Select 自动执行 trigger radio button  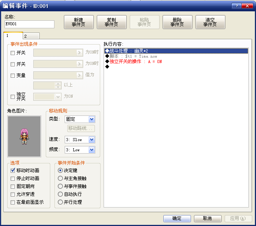click(x=60, y=194)
